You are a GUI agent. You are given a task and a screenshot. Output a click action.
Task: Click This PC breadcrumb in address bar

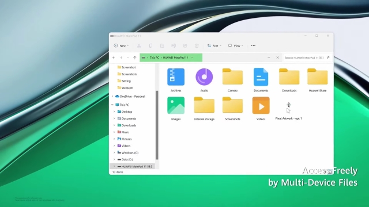pos(155,57)
